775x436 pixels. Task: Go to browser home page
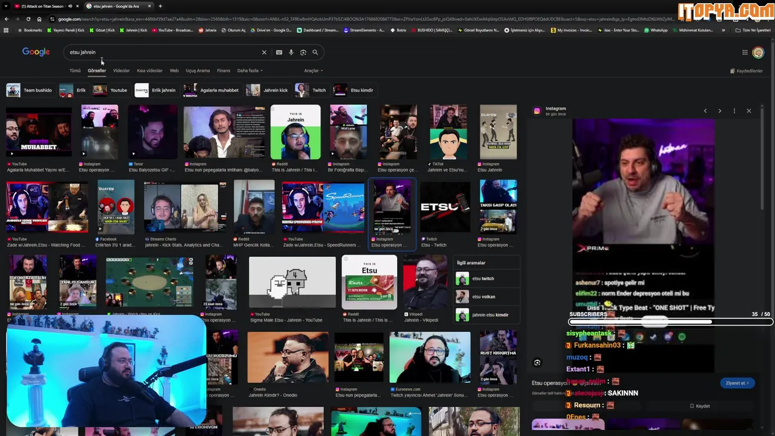click(x=39, y=19)
